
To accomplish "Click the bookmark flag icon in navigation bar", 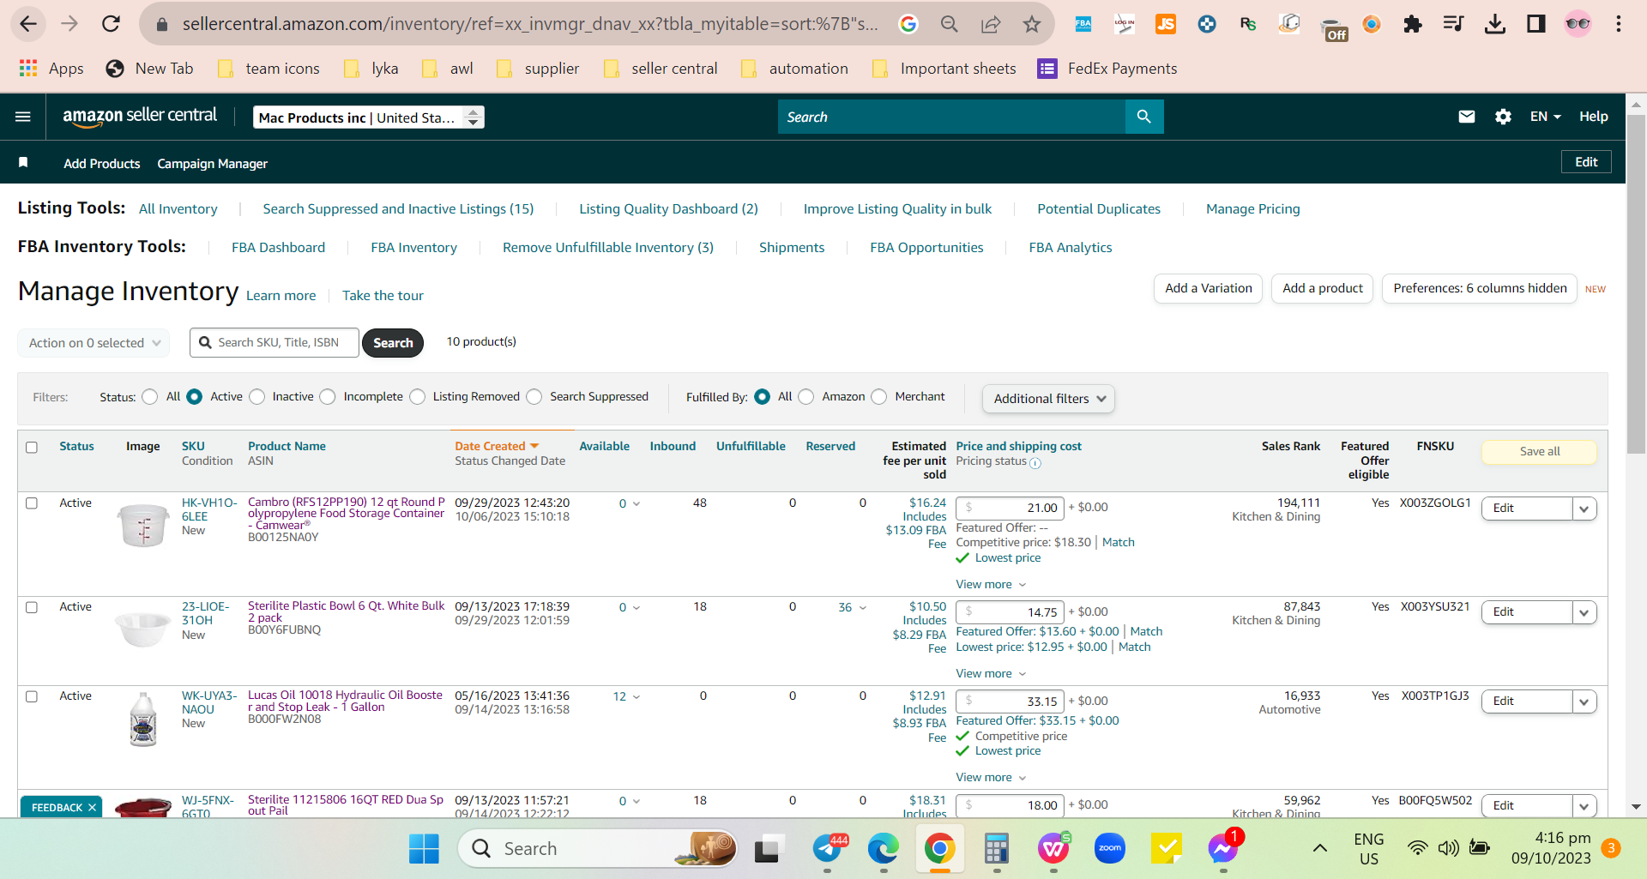I will (23, 162).
